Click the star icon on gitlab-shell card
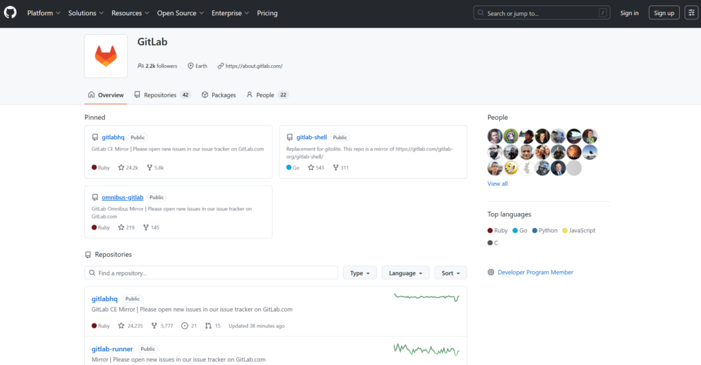Image resolution: width=701 pixels, height=365 pixels. coord(311,167)
